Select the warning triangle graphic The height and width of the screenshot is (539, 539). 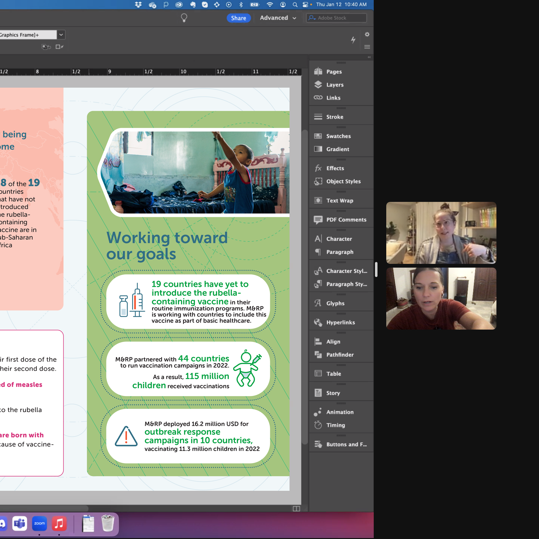pyautogui.click(x=126, y=436)
